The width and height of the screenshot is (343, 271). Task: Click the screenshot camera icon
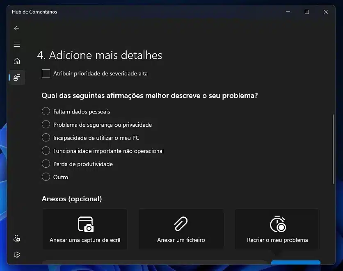(85, 224)
